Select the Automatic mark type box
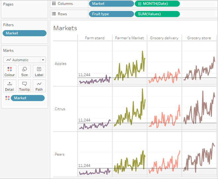Image resolution: width=218 pixels, height=179 pixels. (25, 60)
